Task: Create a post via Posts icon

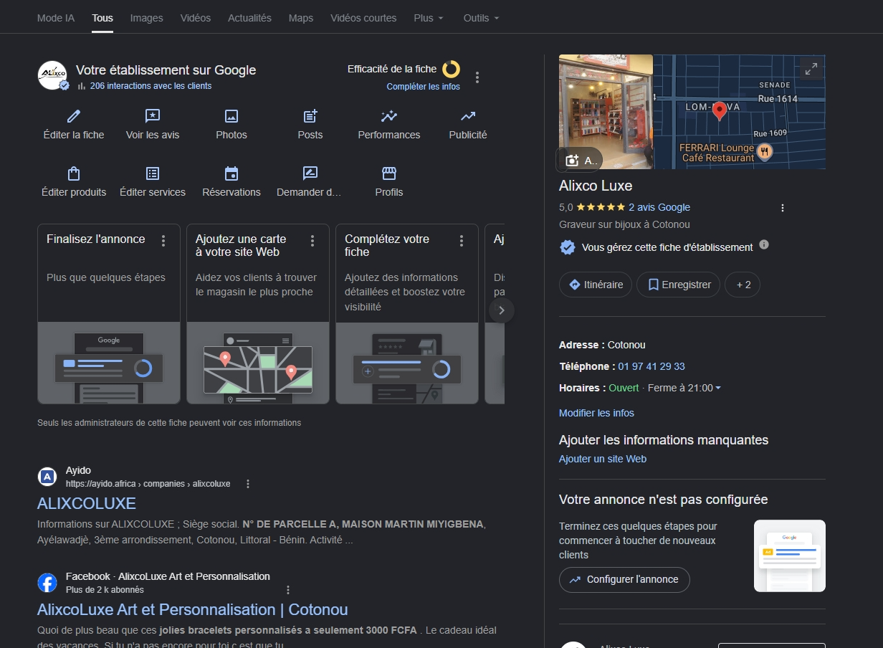Action: [x=310, y=116]
